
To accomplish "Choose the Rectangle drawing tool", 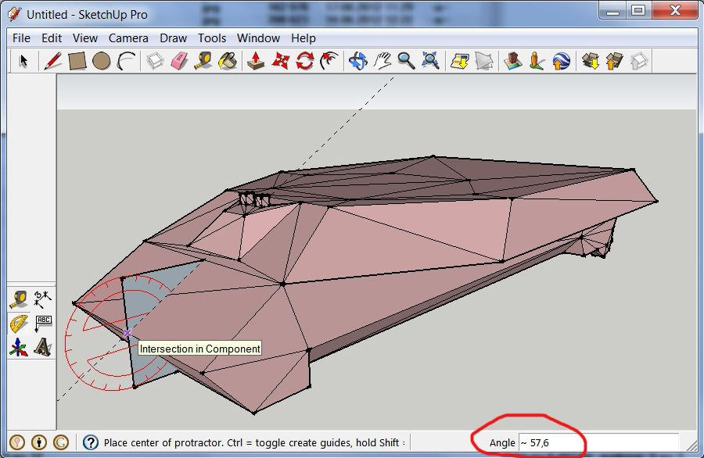I will tap(77, 61).
